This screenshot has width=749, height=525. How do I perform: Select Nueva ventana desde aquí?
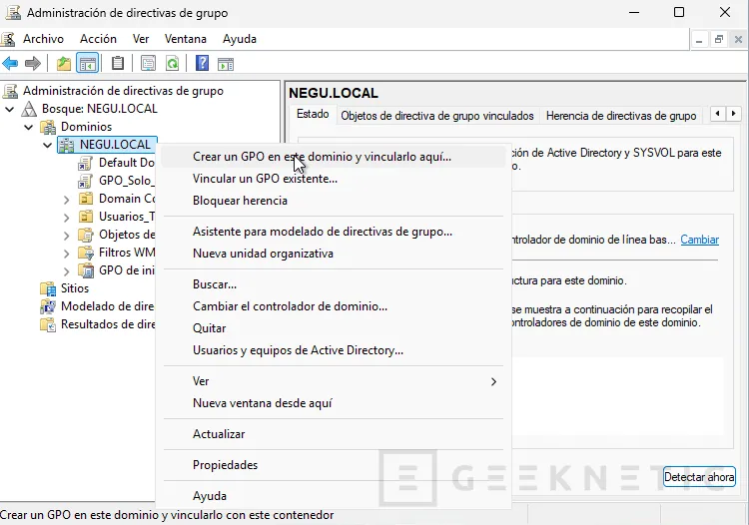334,403
